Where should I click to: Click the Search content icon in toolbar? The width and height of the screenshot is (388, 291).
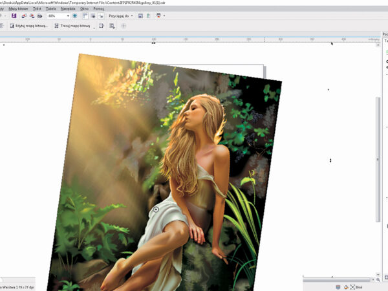14,16
